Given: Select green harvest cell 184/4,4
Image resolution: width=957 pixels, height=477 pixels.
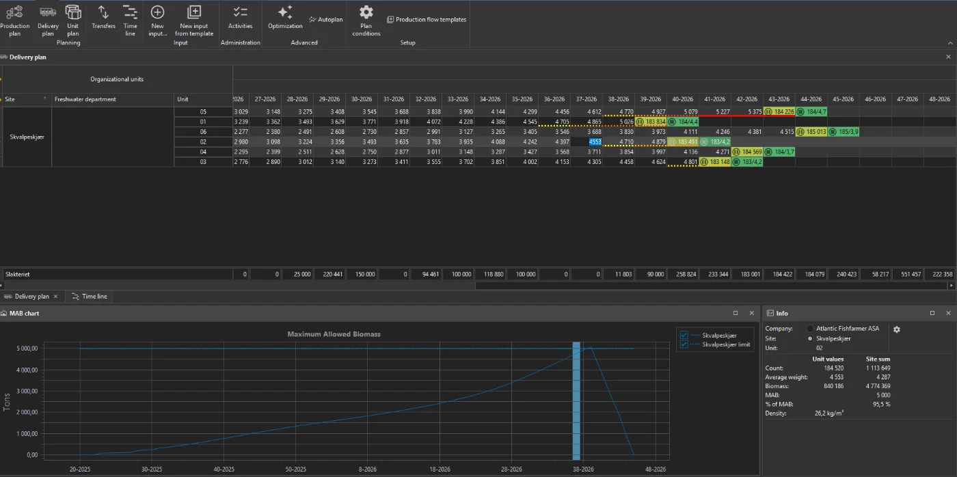Looking at the screenshot, I should (x=683, y=122).
